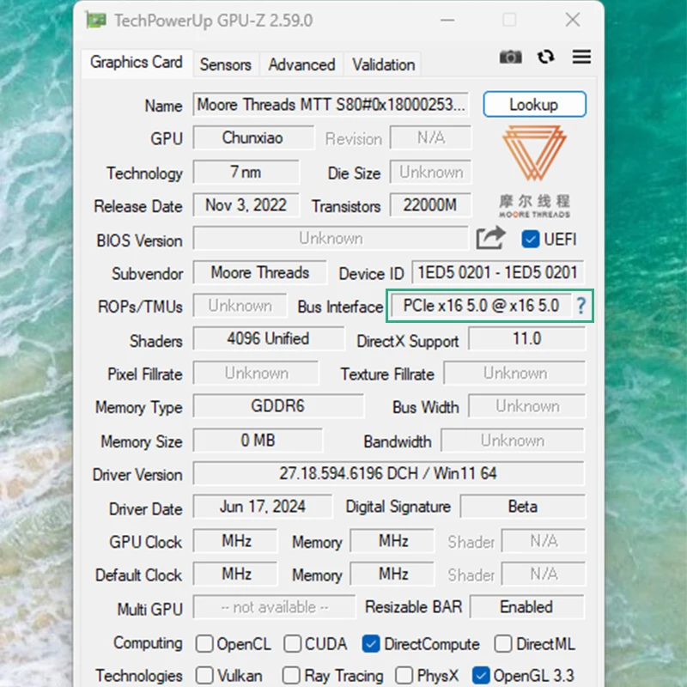687x687 pixels.
Task: Click the Technology field showing 7 nm
Action: 246,172
